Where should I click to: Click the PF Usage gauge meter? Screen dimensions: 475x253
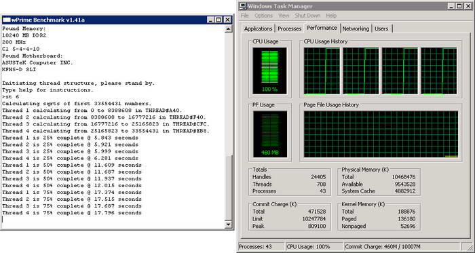269,134
